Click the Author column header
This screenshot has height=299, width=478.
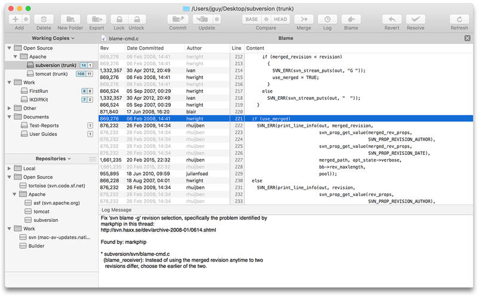pyautogui.click(x=194, y=48)
